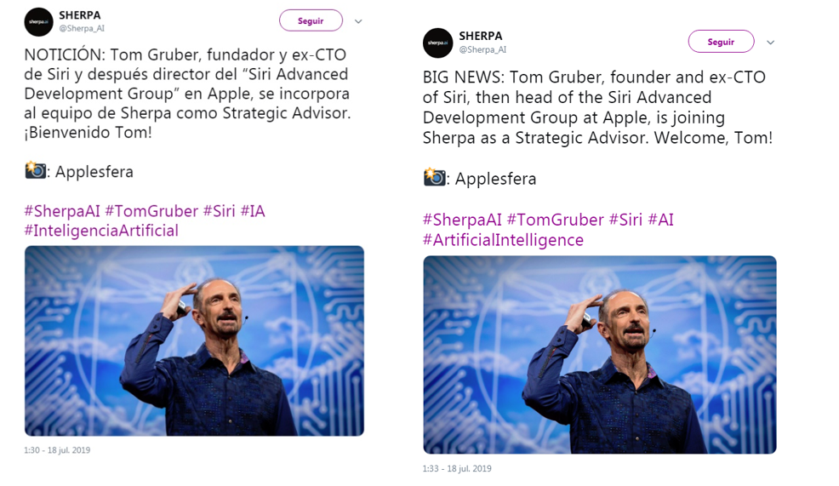Click the Sherpa avatar on the English tweet
The width and height of the screenshot is (839, 486).
[x=437, y=43]
